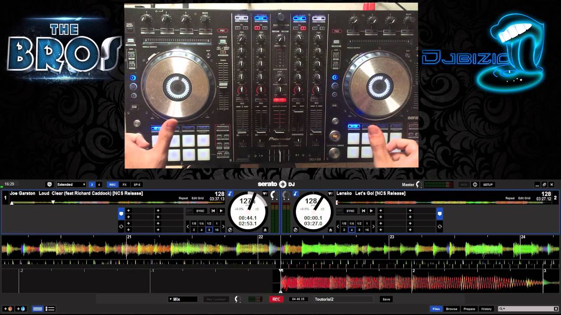561x315 pixels.
Task: Enable SYNC on deck 1
Action: [200, 211]
